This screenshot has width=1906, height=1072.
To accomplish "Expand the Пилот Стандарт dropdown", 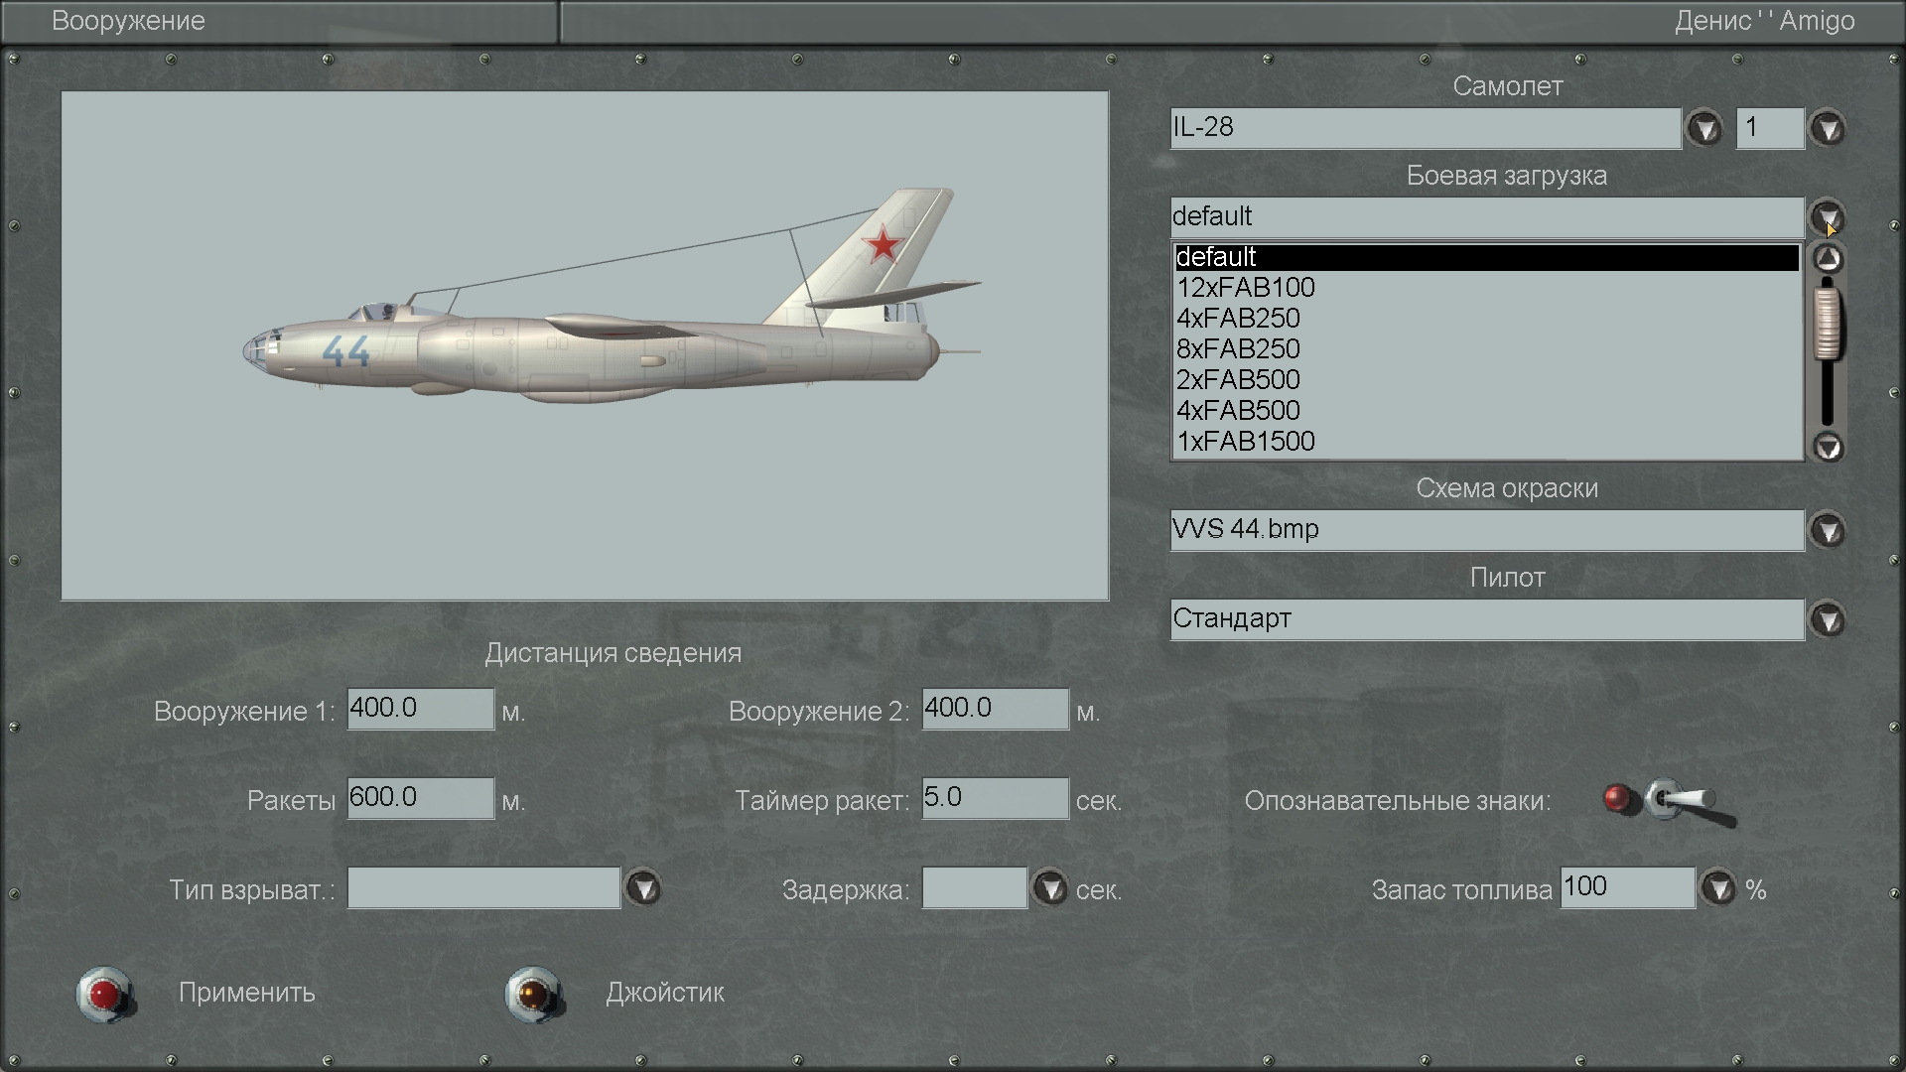I will pyautogui.click(x=1828, y=620).
